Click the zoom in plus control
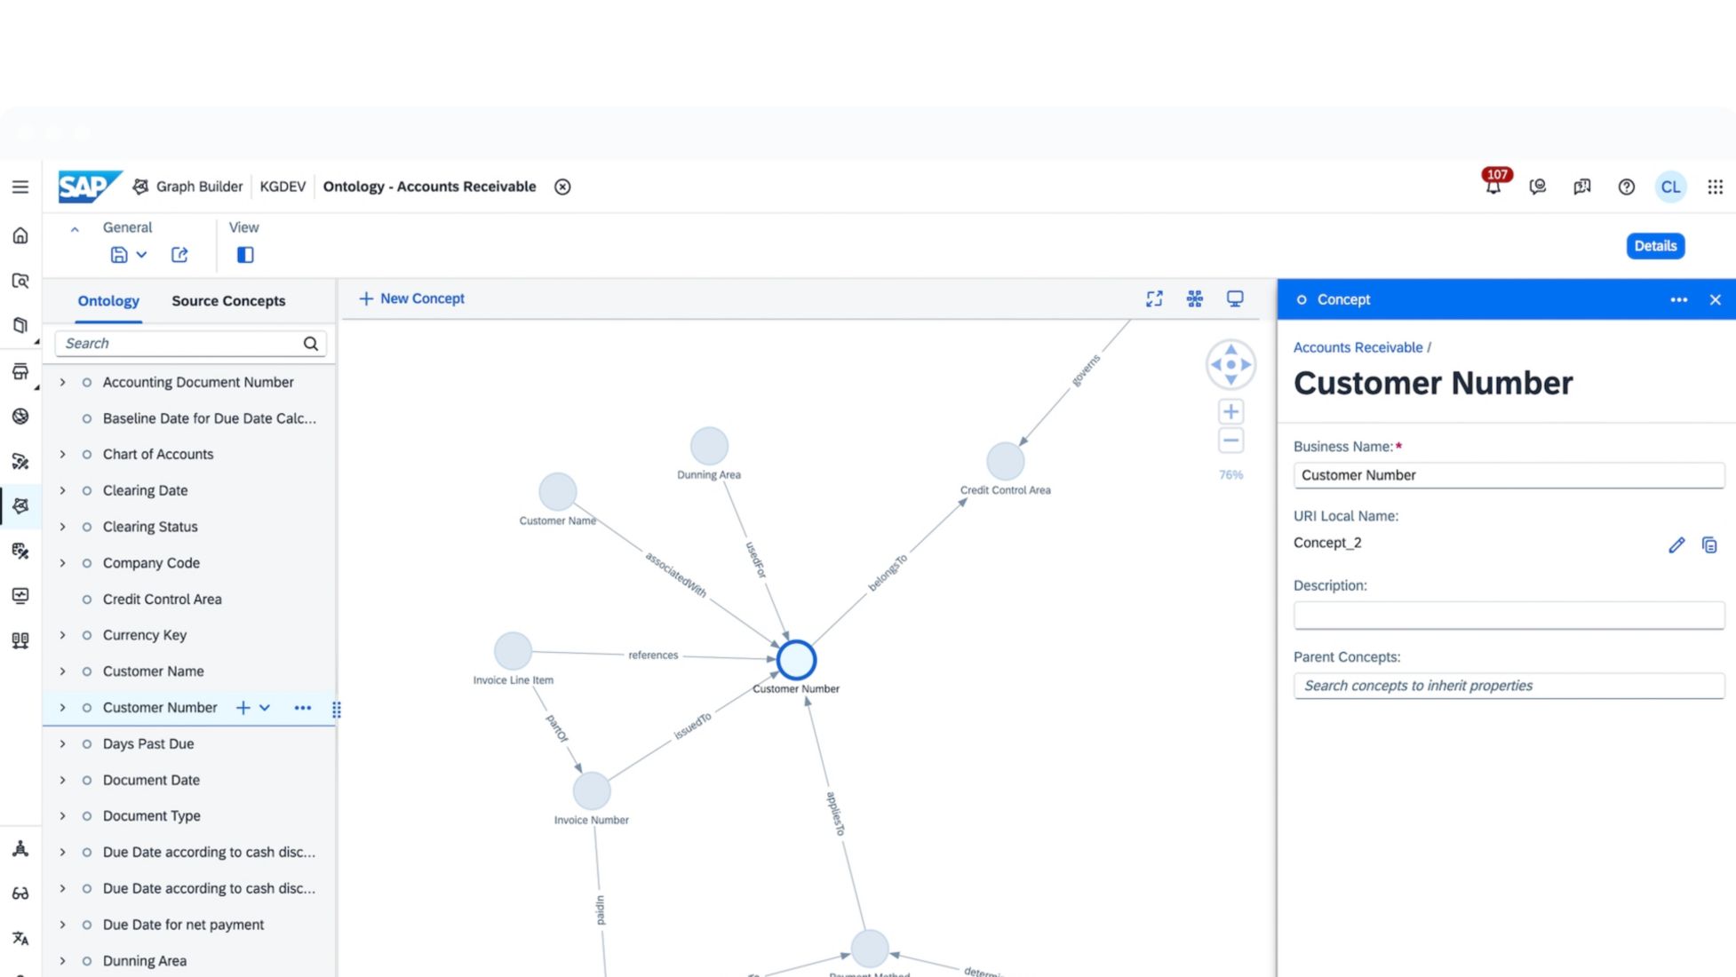This screenshot has width=1736, height=977. [1230, 411]
